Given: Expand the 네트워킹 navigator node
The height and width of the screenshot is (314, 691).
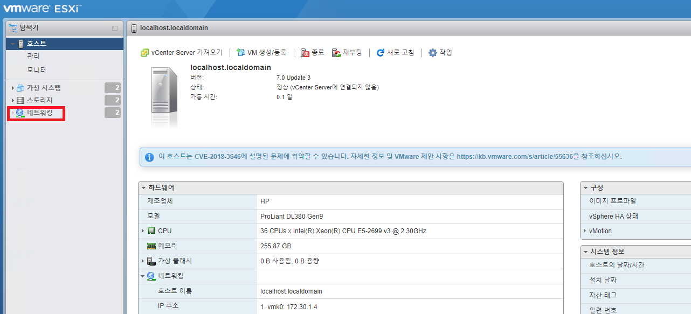Looking at the screenshot, I should (x=12, y=113).
